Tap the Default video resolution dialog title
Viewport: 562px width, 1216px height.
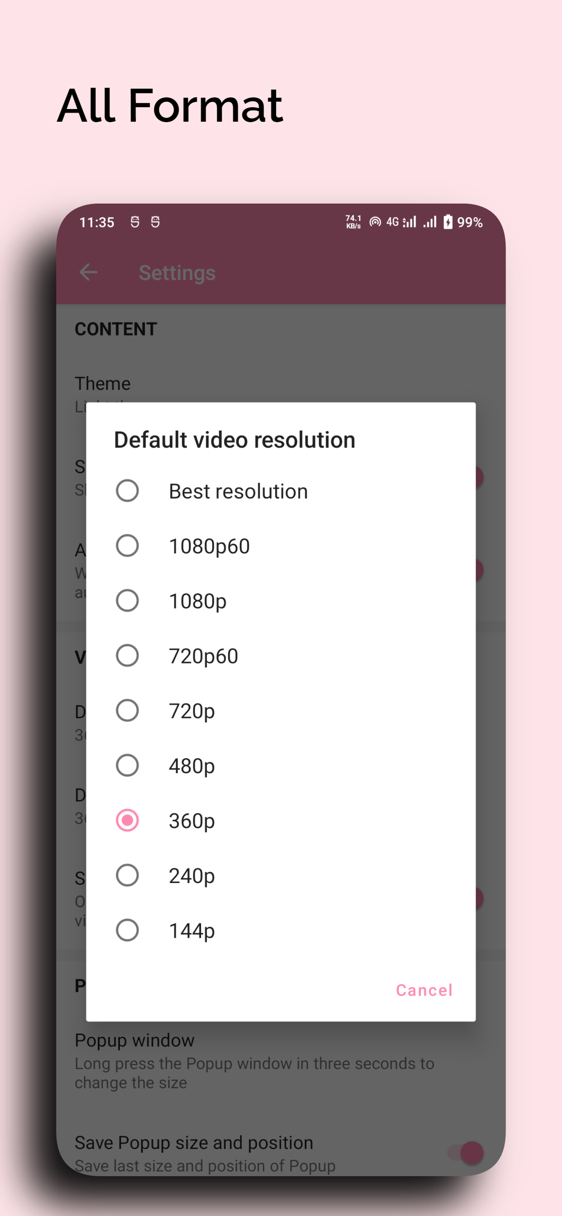tap(235, 440)
